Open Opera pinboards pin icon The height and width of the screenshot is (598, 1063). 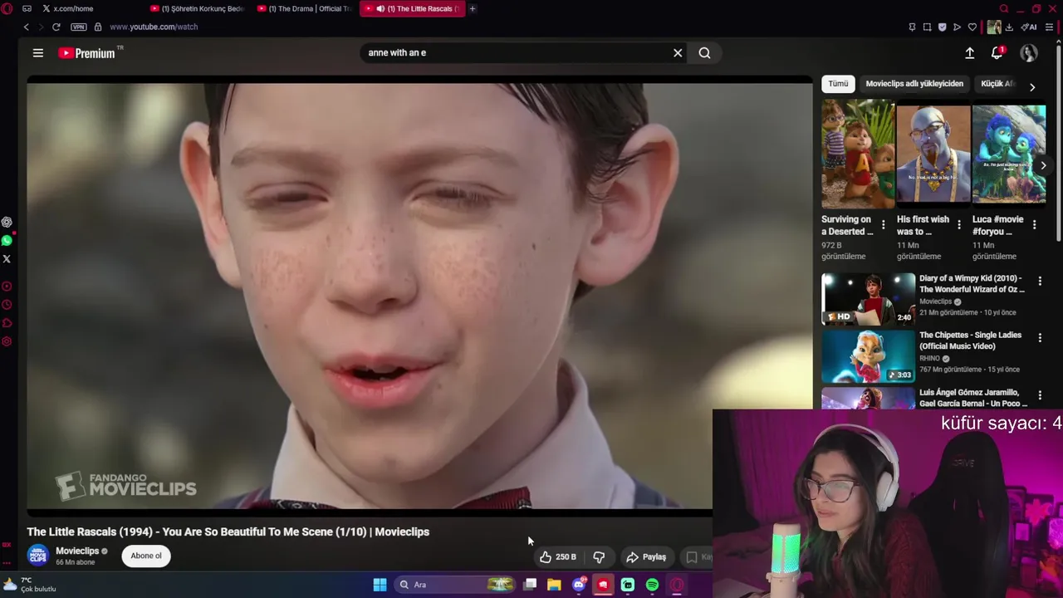[x=912, y=27]
